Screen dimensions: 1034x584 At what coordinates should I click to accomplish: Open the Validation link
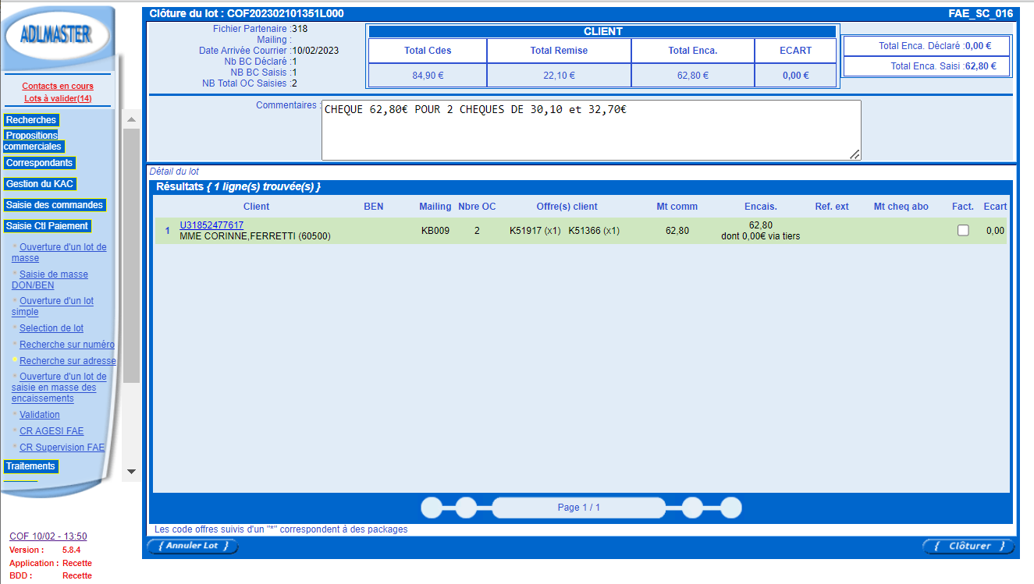[40, 415]
